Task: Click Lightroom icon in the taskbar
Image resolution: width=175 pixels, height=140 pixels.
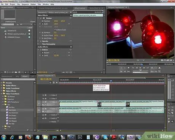Action: tap(80, 137)
